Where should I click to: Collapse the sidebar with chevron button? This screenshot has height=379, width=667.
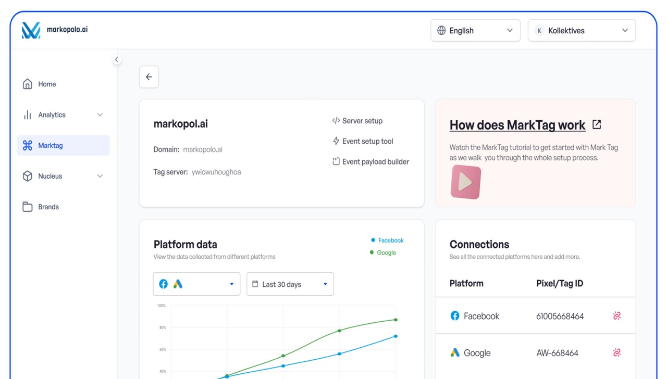[x=117, y=59]
